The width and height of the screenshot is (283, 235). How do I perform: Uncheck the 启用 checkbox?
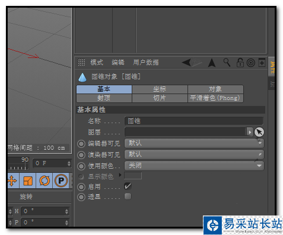point(128,186)
